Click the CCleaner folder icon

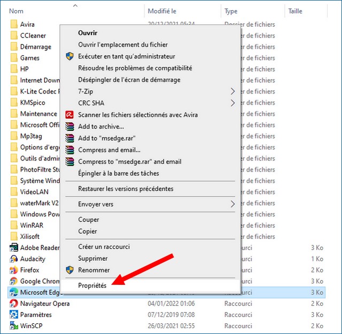[x=14, y=35]
